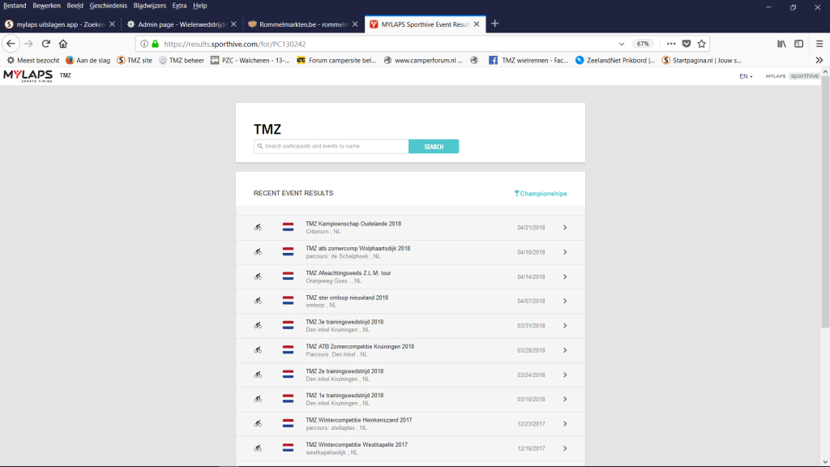Bookmark this page with the star icon
The width and height of the screenshot is (830, 467).
pyautogui.click(x=702, y=44)
